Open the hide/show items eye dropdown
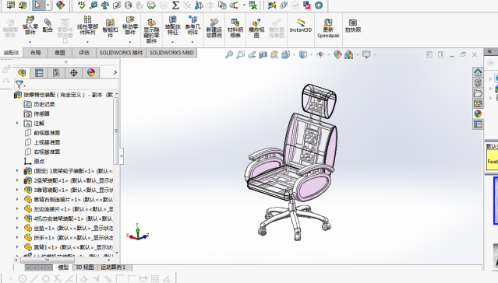 [x=328, y=55]
